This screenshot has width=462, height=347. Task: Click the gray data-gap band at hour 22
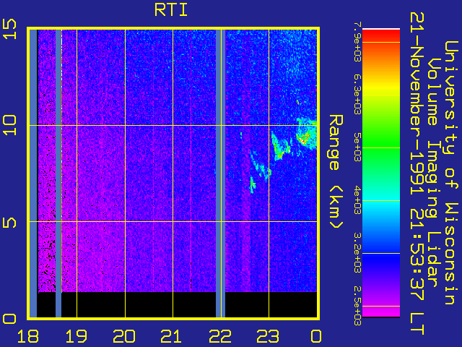[x=220, y=173]
